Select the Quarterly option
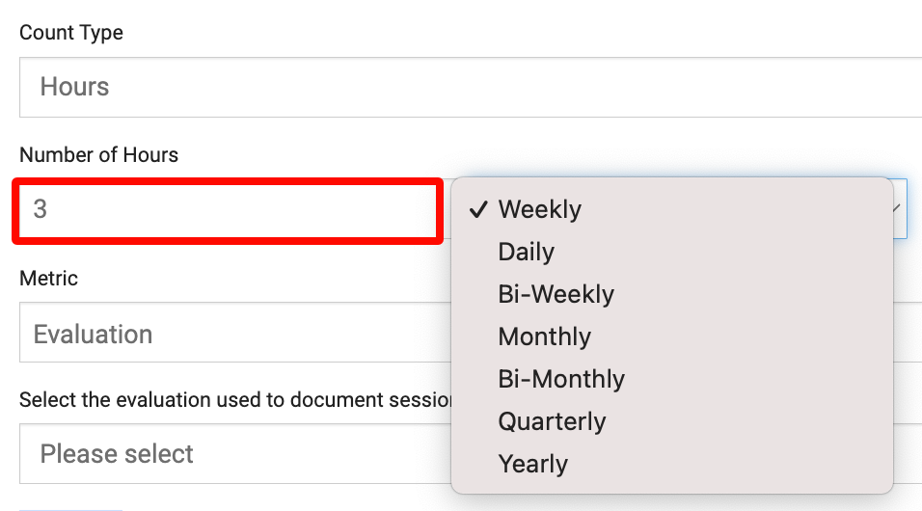Viewport: 922px width, 511px height. (x=552, y=421)
